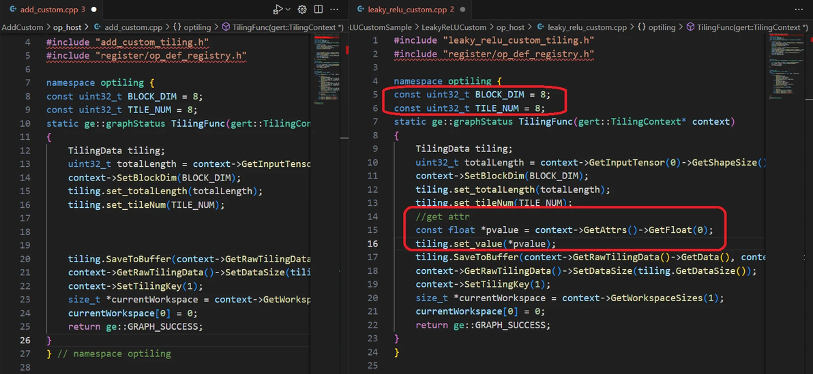Click line number 25 in leaky_relu_custom.cpp gutter

pos(373,365)
